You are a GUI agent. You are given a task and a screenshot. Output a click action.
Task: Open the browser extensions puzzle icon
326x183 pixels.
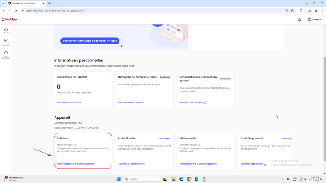(x=301, y=11)
